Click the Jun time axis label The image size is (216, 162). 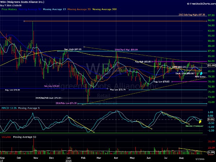pos(148,158)
